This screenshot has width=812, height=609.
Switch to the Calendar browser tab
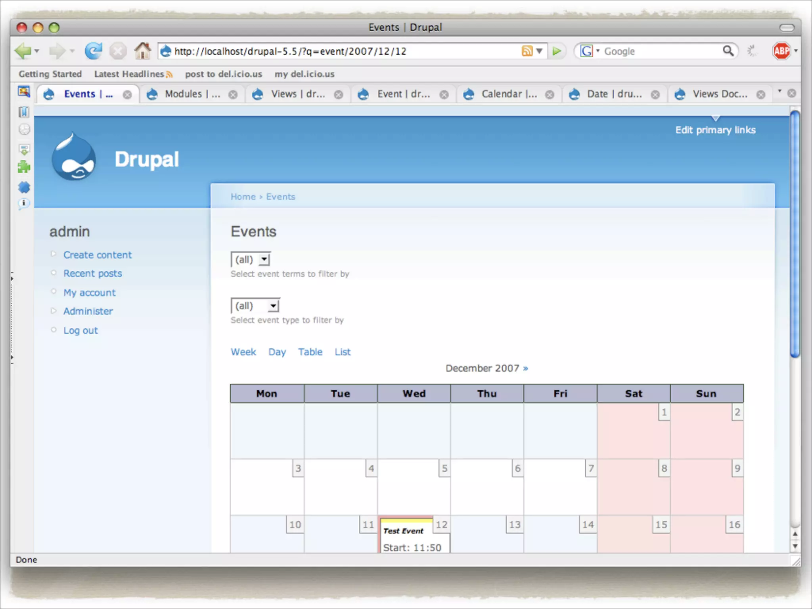509,94
